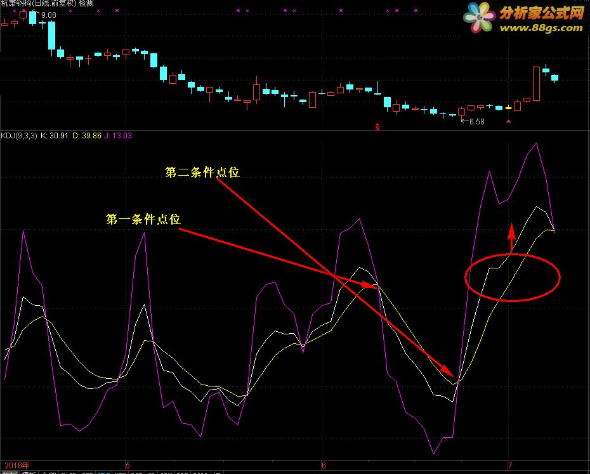Click the small red up-arrow signal under the candles
This screenshot has width=590, height=474.
tap(509, 121)
